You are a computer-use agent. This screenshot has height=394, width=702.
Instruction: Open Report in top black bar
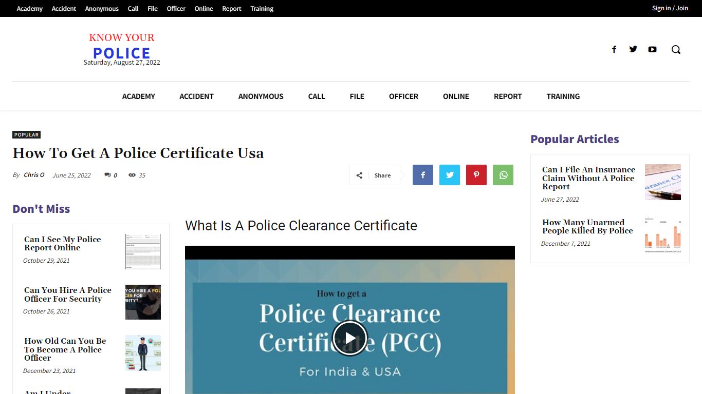click(x=232, y=9)
